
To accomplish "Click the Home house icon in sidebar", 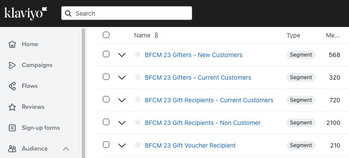I will tap(12, 44).
